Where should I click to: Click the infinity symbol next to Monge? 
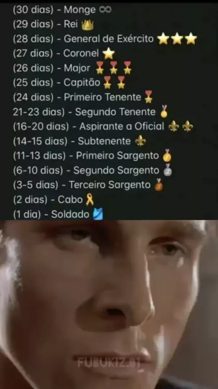tap(105, 10)
